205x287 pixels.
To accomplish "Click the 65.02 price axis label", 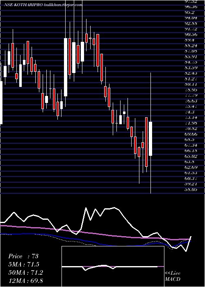I will click(x=191, y=156).
